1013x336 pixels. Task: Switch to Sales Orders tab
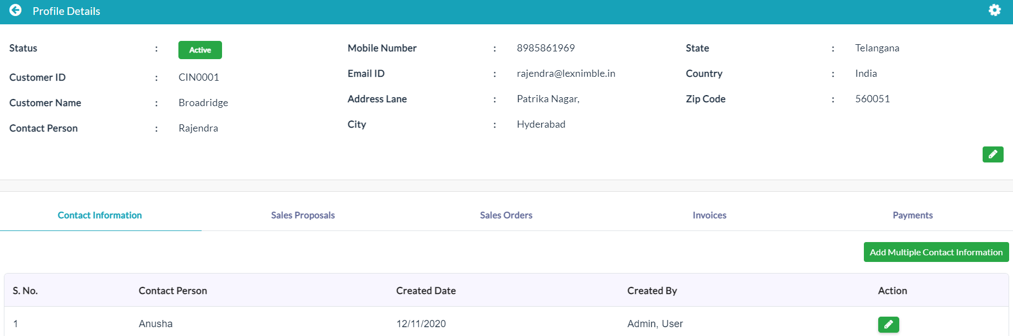click(x=506, y=216)
